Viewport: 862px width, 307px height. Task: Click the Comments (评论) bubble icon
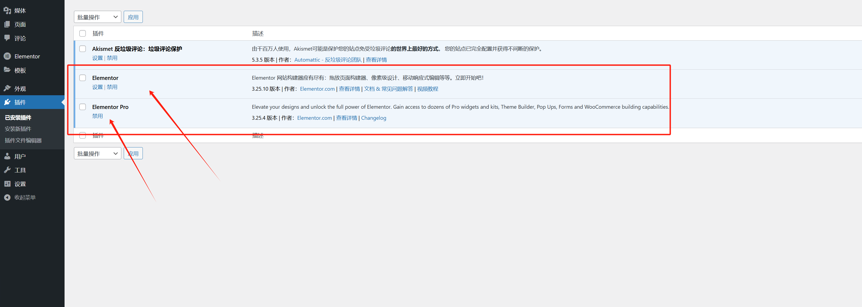click(x=7, y=38)
